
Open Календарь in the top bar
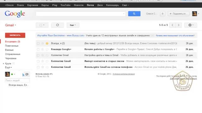tap(112, 5)
